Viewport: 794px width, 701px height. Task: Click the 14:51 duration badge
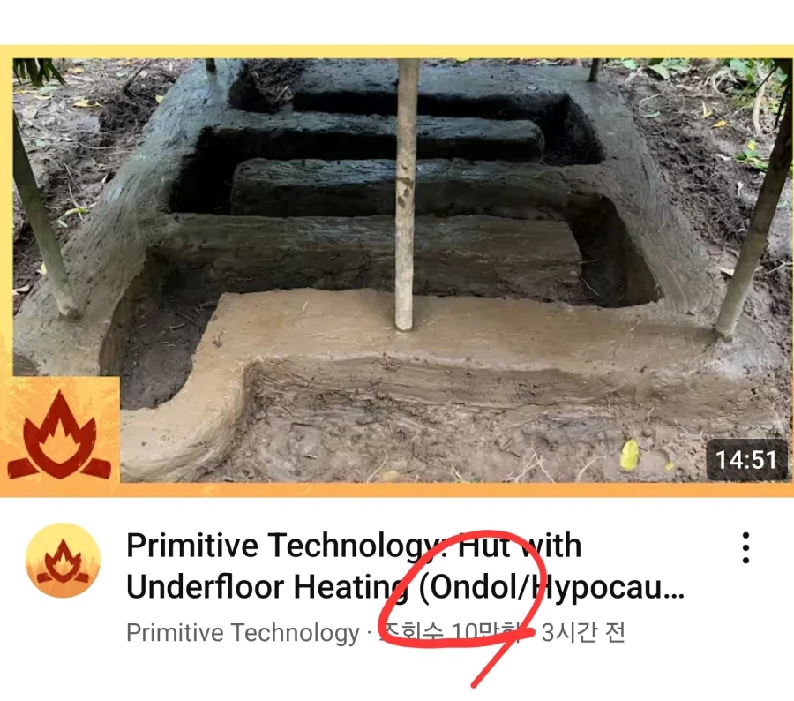pyautogui.click(x=745, y=460)
